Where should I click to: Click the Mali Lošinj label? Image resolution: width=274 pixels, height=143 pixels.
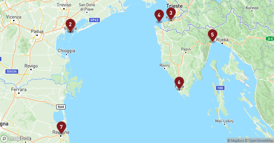pos(224,121)
